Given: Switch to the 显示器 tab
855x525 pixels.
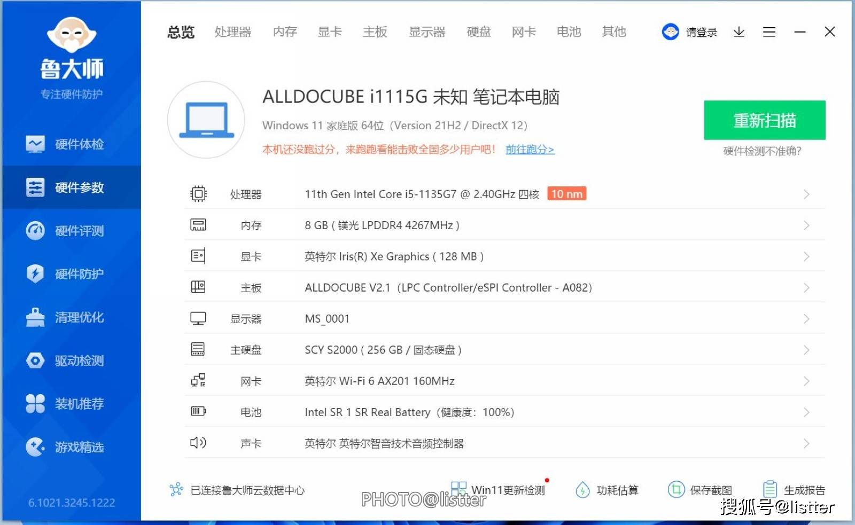Looking at the screenshot, I should click(427, 32).
